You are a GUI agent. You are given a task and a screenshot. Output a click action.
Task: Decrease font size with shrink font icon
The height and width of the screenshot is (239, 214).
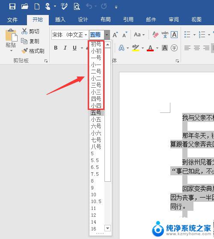tap(125, 35)
